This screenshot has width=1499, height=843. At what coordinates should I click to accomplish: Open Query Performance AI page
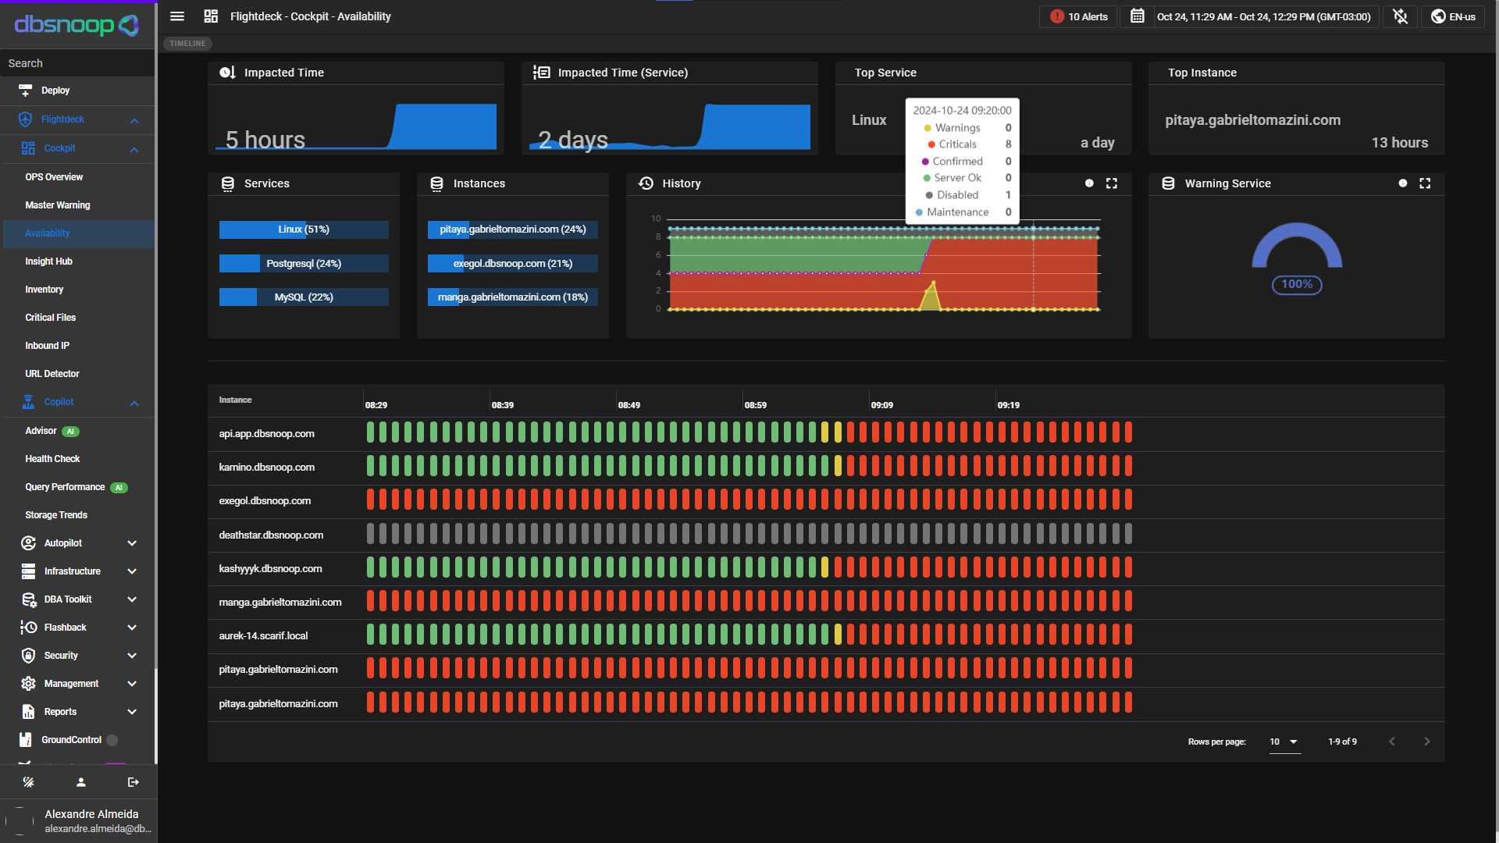77,487
